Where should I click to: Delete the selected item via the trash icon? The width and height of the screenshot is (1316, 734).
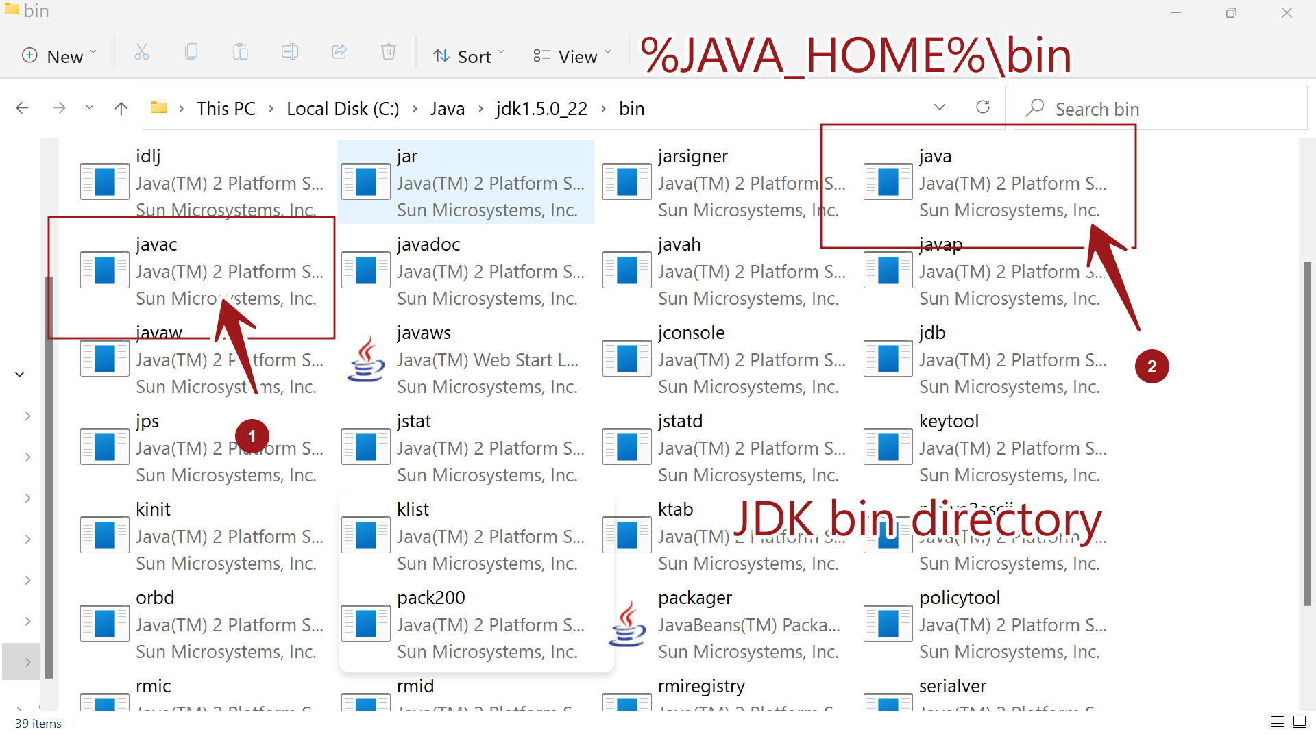coord(389,52)
